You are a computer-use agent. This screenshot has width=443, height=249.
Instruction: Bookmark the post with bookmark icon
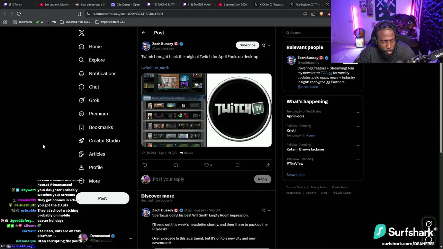click(237, 165)
